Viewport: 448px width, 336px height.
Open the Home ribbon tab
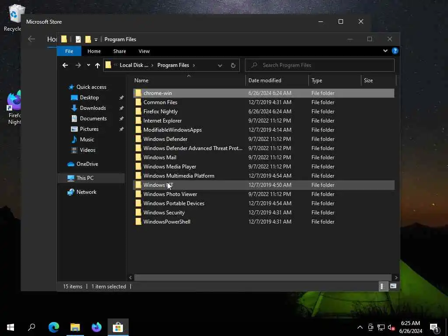click(x=94, y=51)
